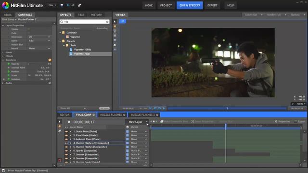308x173 pixels.
Task: Click the timeline Properties button
Action: pyautogui.click(x=282, y=122)
